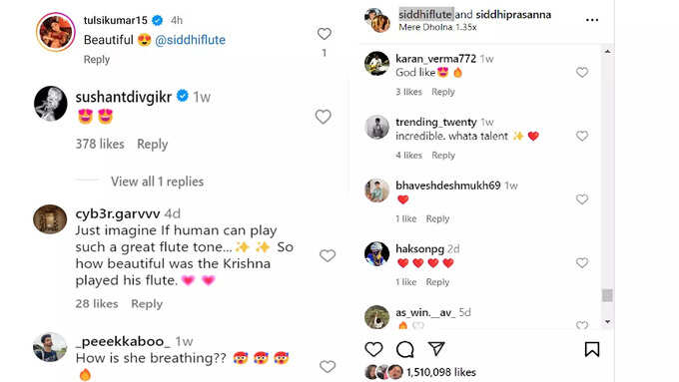Open the three-dot more options menu
The width and height of the screenshot is (679, 382).
[x=592, y=20]
